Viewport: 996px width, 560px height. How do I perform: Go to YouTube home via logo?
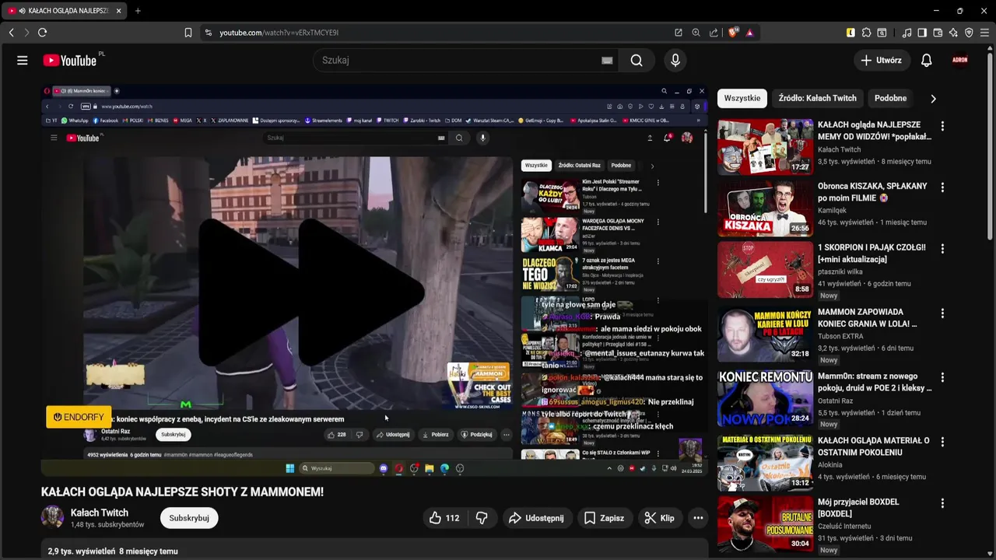pyautogui.click(x=70, y=60)
